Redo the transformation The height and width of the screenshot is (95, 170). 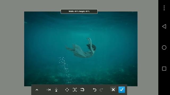click(x=101, y=90)
